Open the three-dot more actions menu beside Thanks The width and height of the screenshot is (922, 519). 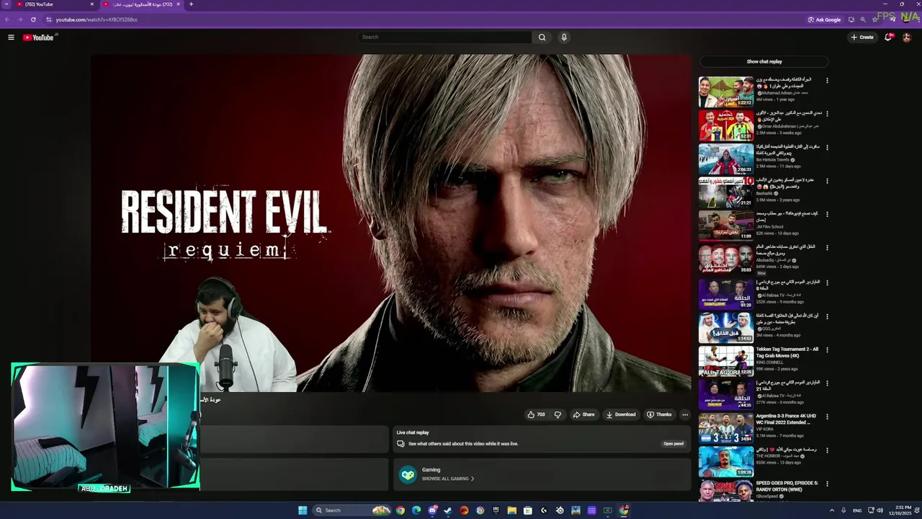[685, 414]
